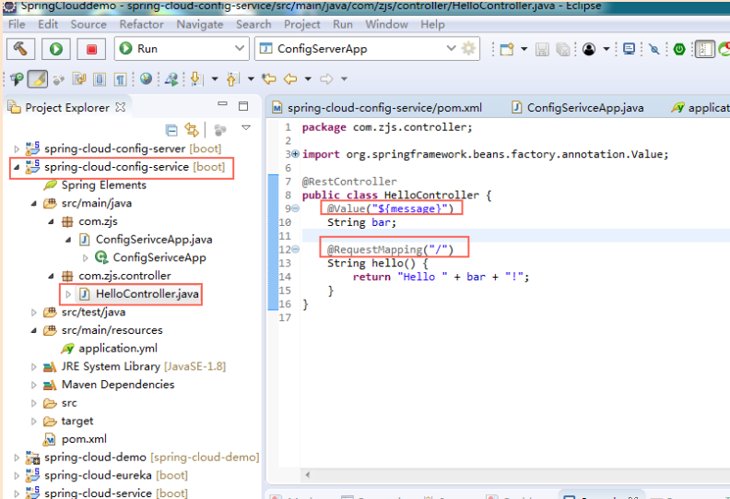Start the launch with green run button
Image resolution: width=730 pixels, height=499 pixels.
click(x=56, y=49)
